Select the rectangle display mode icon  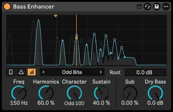pyautogui.click(x=11, y=72)
